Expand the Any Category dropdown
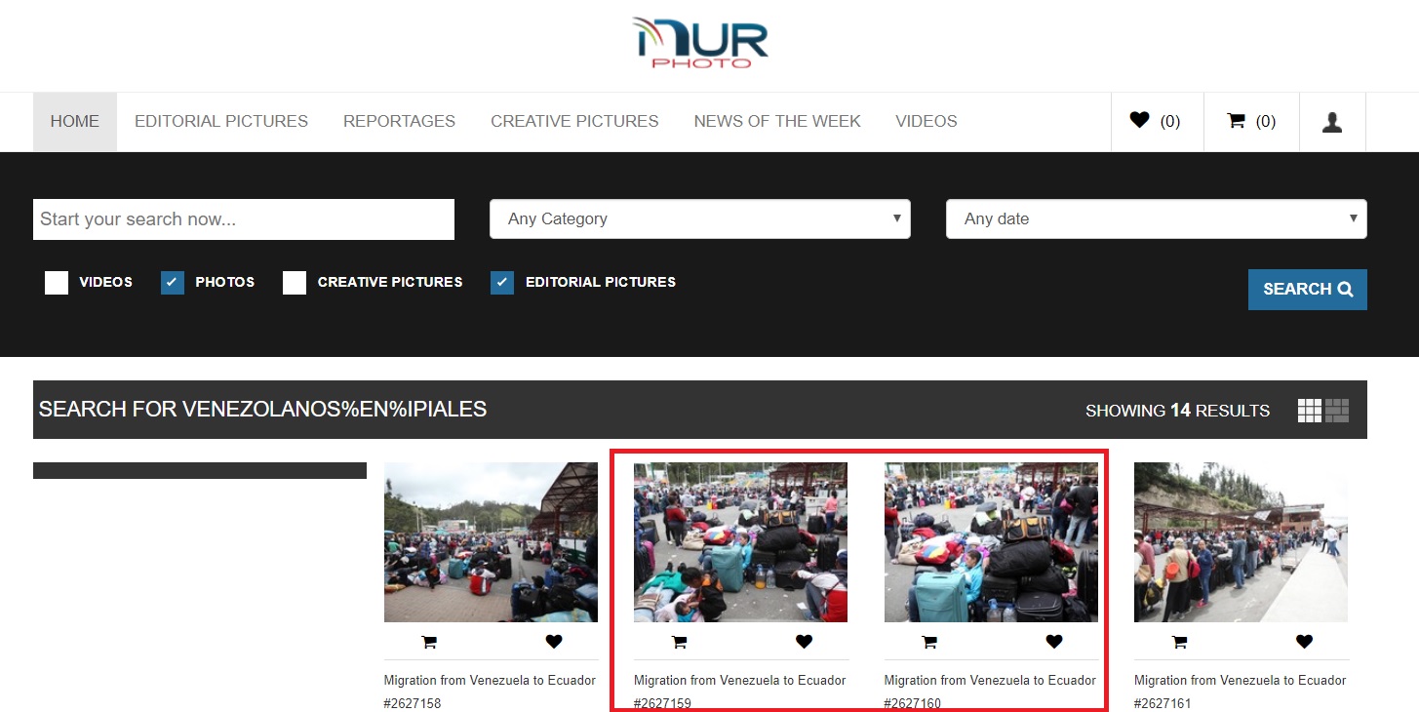Viewport: 1419px width, 712px height. (699, 219)
